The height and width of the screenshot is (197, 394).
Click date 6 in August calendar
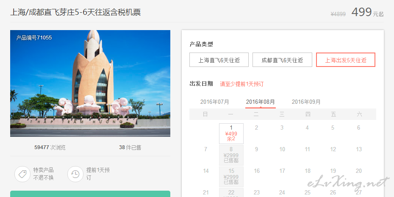pyautogui.click(x=358, y=128)
